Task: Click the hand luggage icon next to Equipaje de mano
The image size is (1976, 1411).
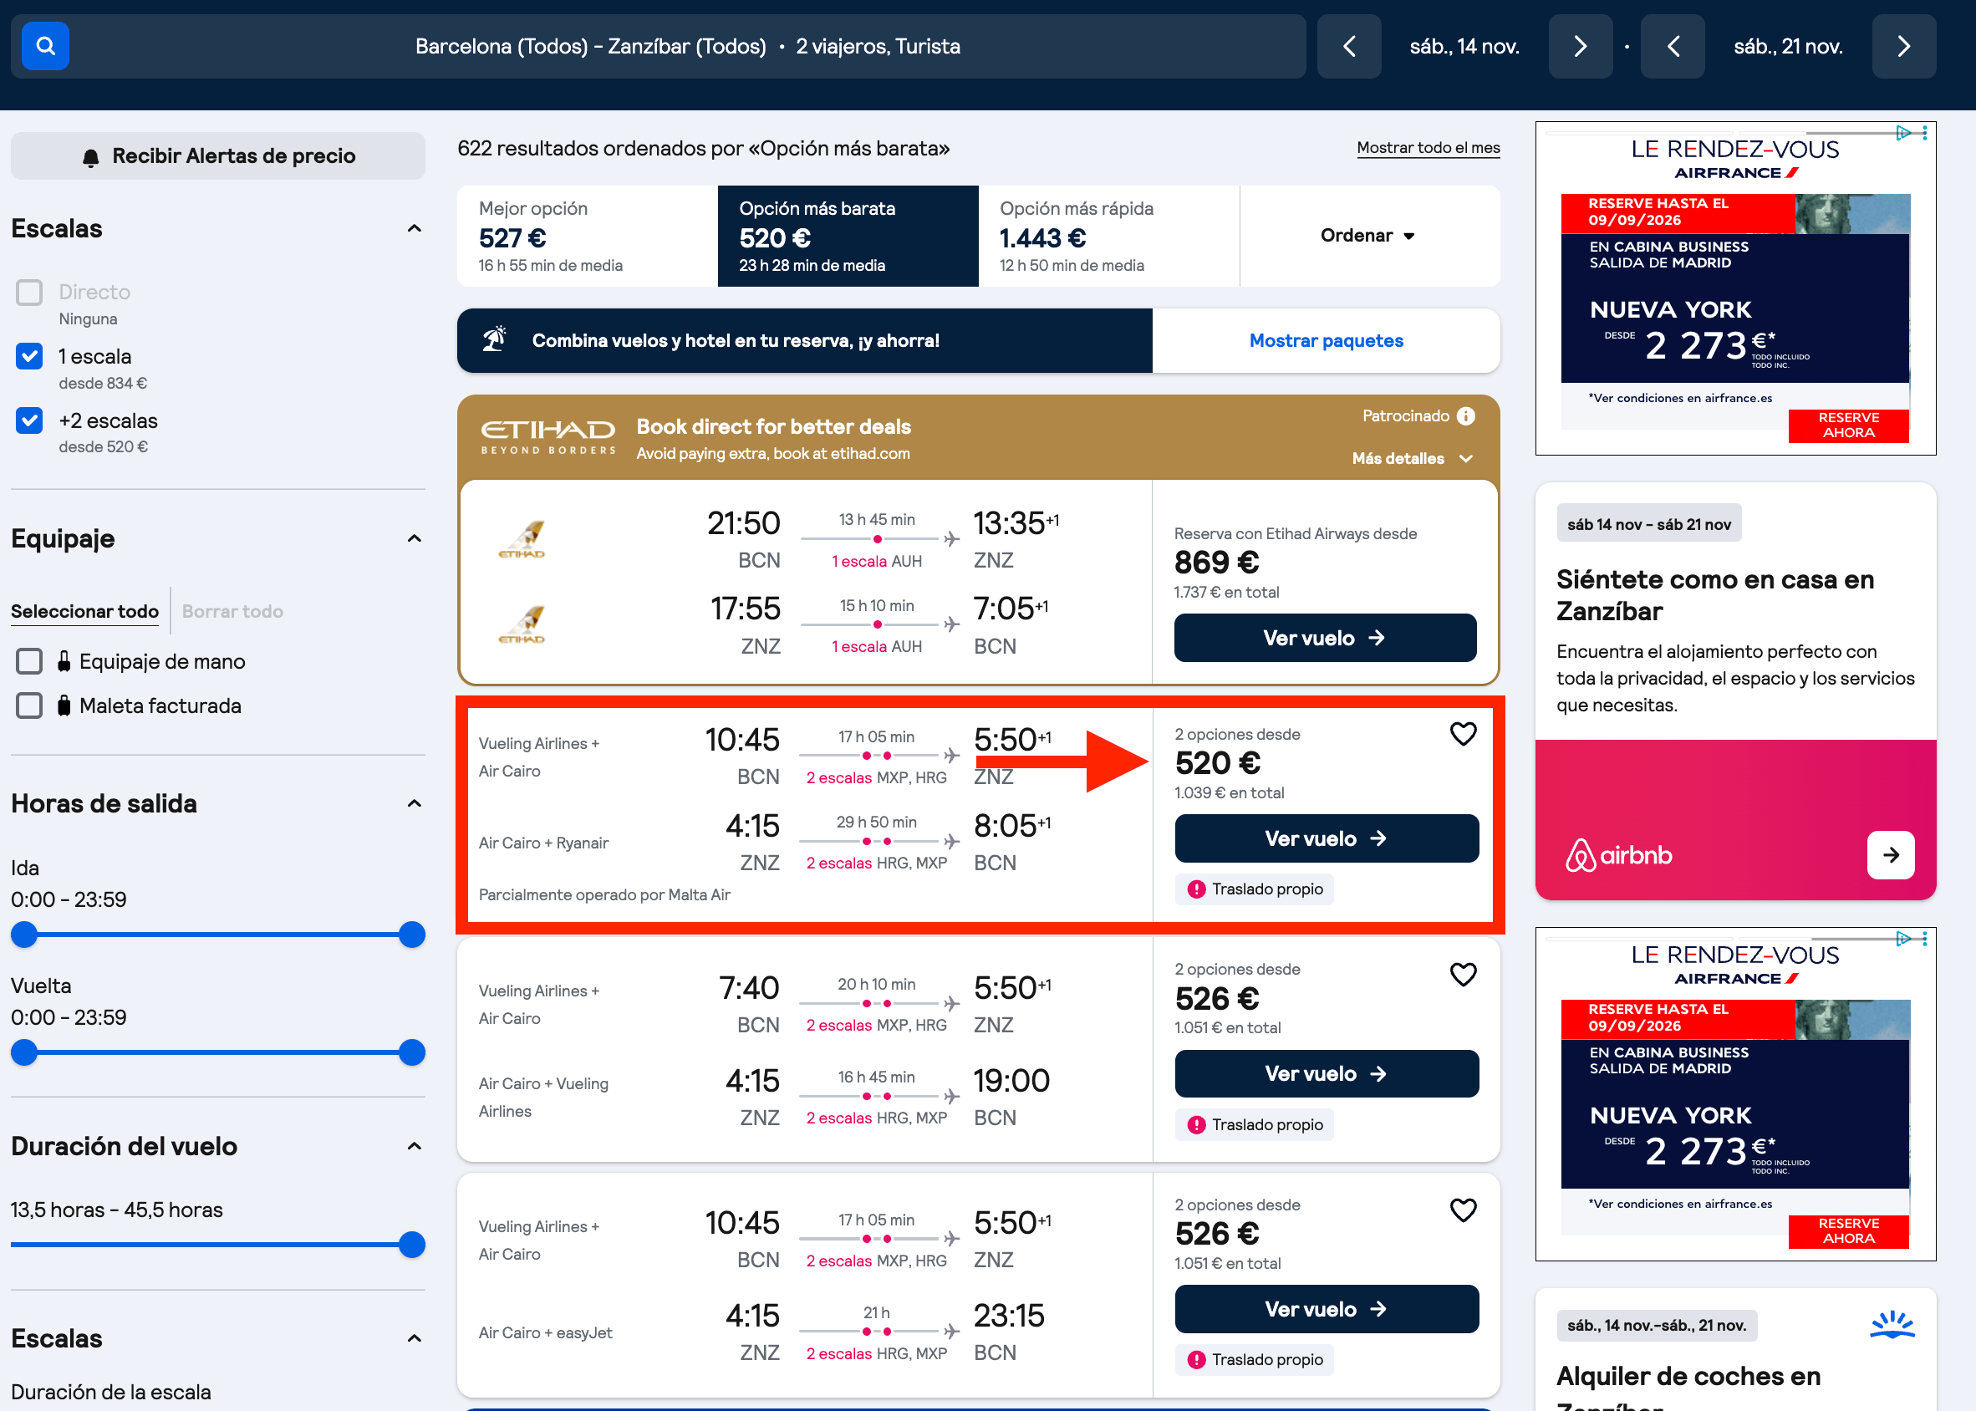Action: tap(64, 661)
